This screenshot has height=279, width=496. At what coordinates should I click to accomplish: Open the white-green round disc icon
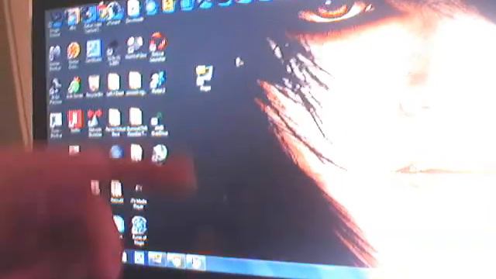click(x=159, y=154)
